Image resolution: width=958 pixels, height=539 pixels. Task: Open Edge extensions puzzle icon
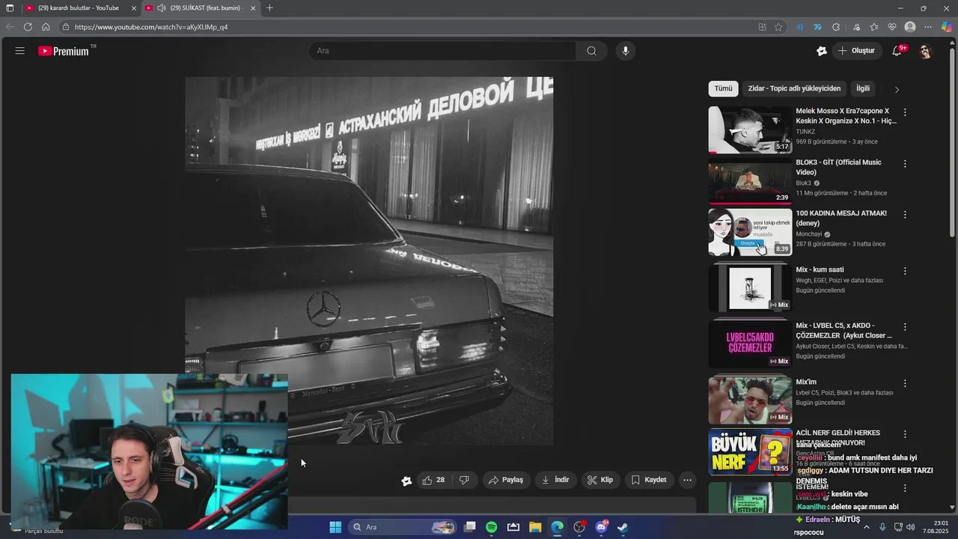click(836, 27)
